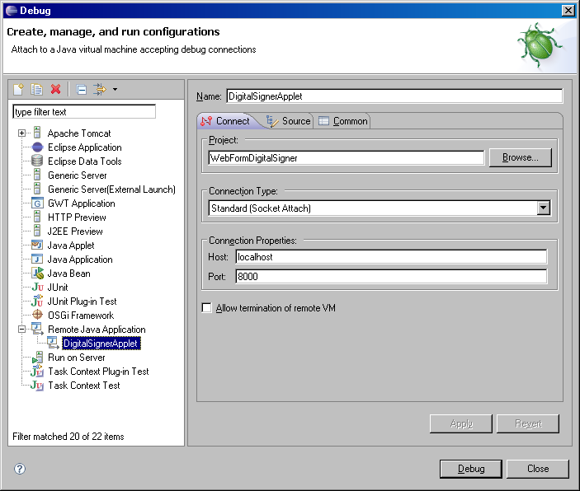
Task: Click the Port field containing 8000
Action: [x=391, y=276]
